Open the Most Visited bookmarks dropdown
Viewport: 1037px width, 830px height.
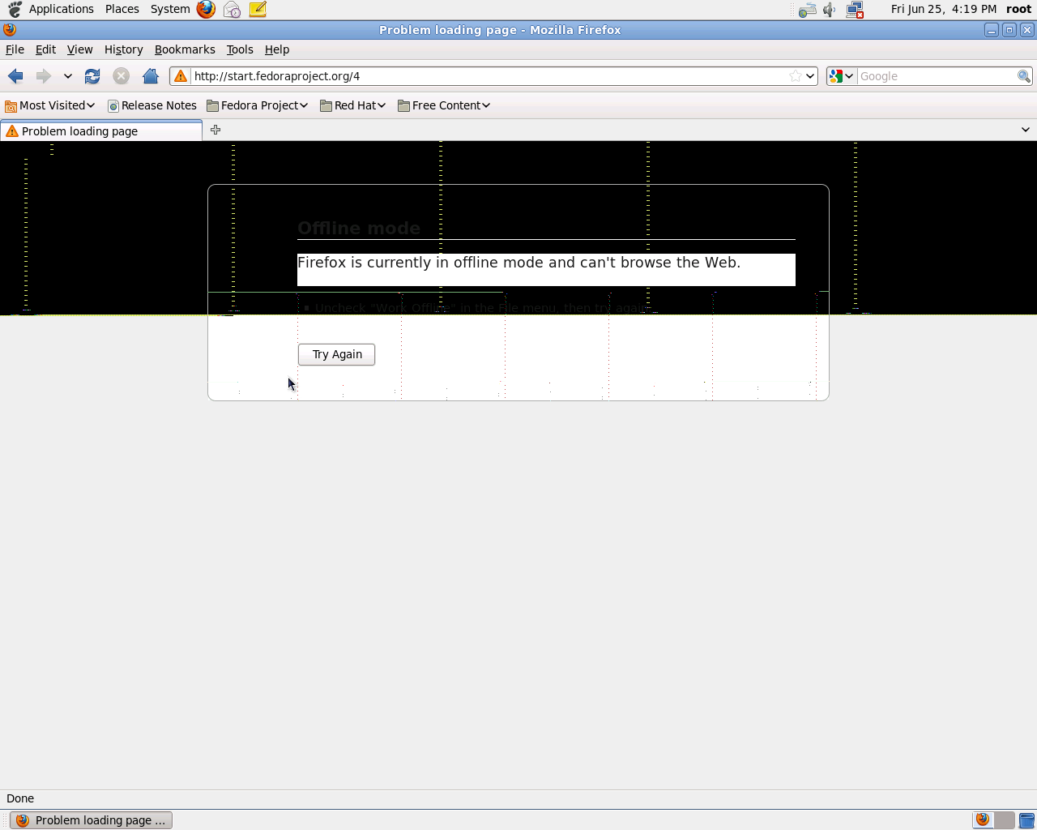tap(50, 105)
